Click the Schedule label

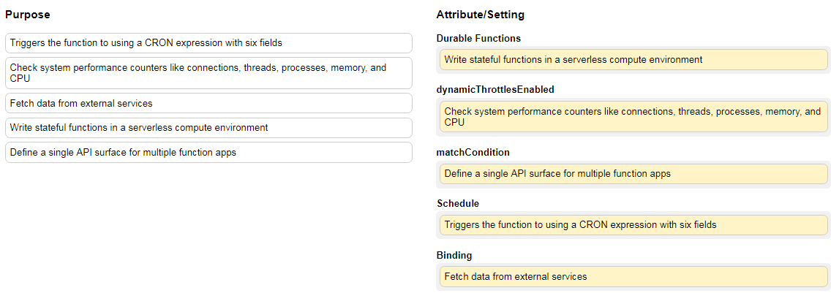point(459,203)
